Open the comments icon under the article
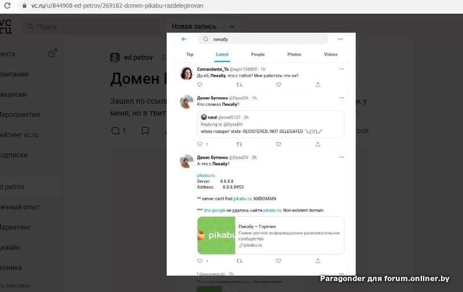The width and height of the screenshot is (463, 292). [115, 131]
